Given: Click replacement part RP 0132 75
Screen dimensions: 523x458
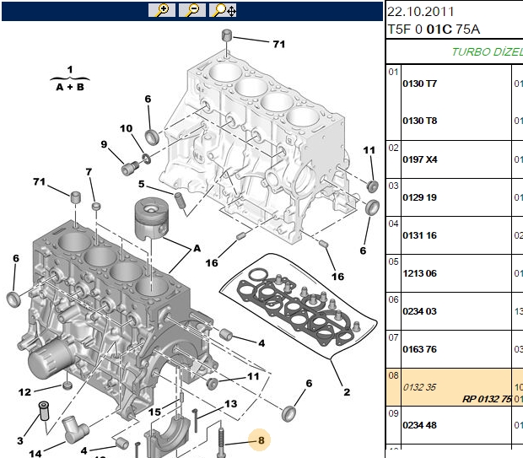Looking at the screenshot, I should 487,399.
